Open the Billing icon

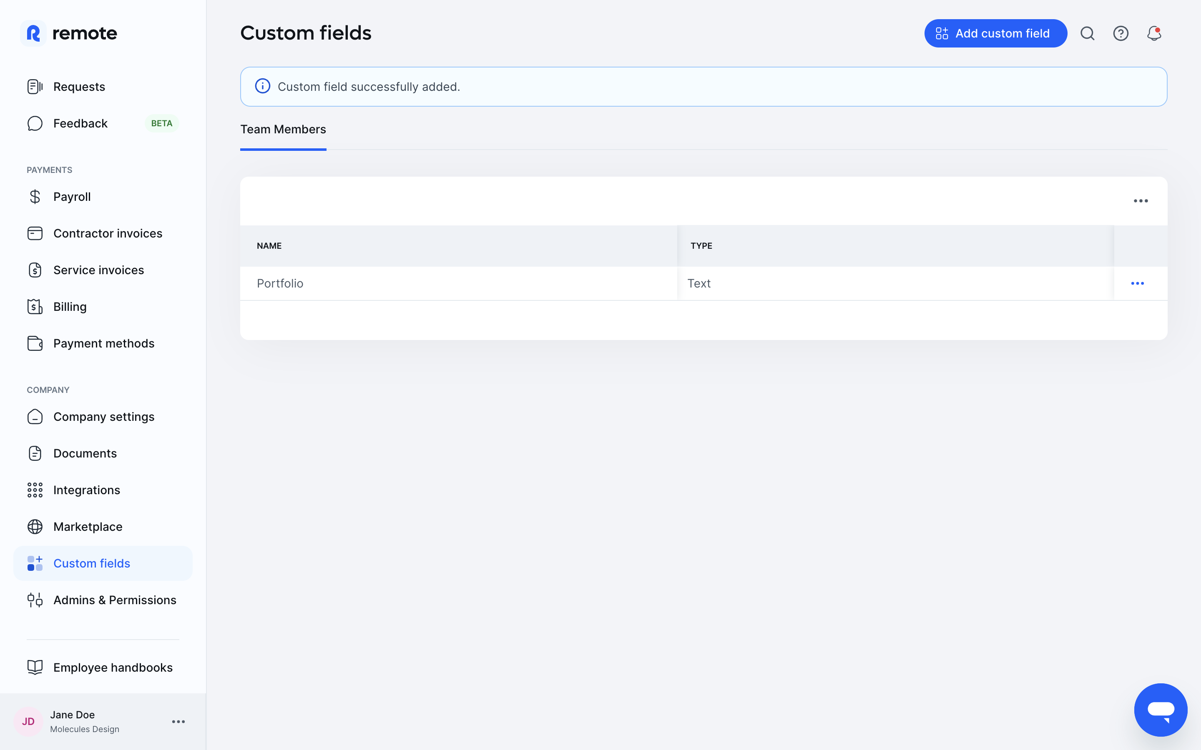pyautogui.click(x=35, y=307)
